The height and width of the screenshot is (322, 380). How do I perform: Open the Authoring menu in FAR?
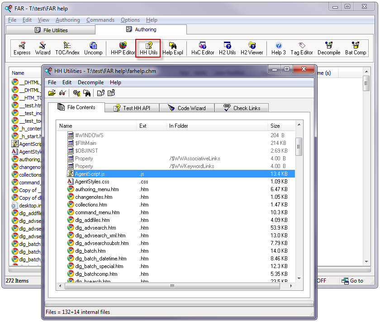[x=67, y=20]
